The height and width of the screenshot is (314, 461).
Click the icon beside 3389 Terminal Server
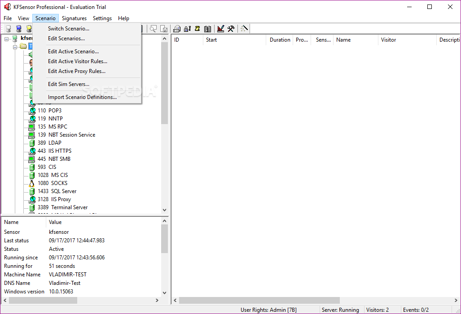(x=32, y=207)
